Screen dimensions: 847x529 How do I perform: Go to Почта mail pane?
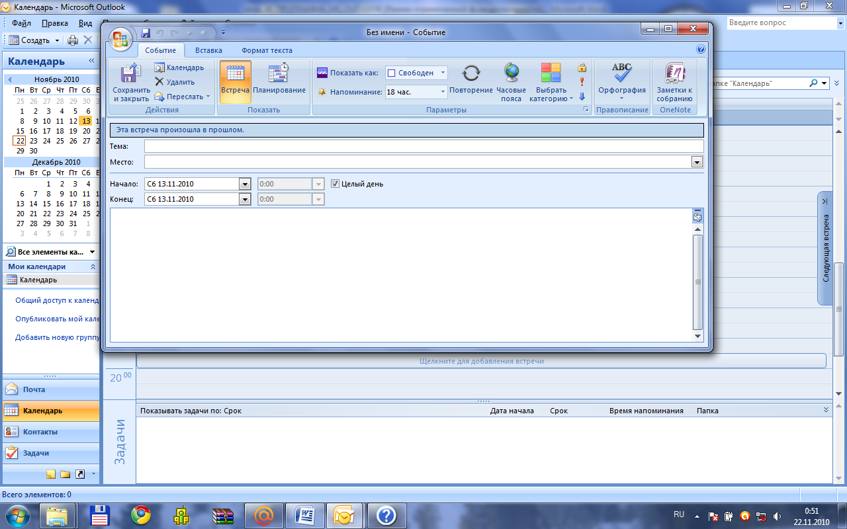point(51,389)
